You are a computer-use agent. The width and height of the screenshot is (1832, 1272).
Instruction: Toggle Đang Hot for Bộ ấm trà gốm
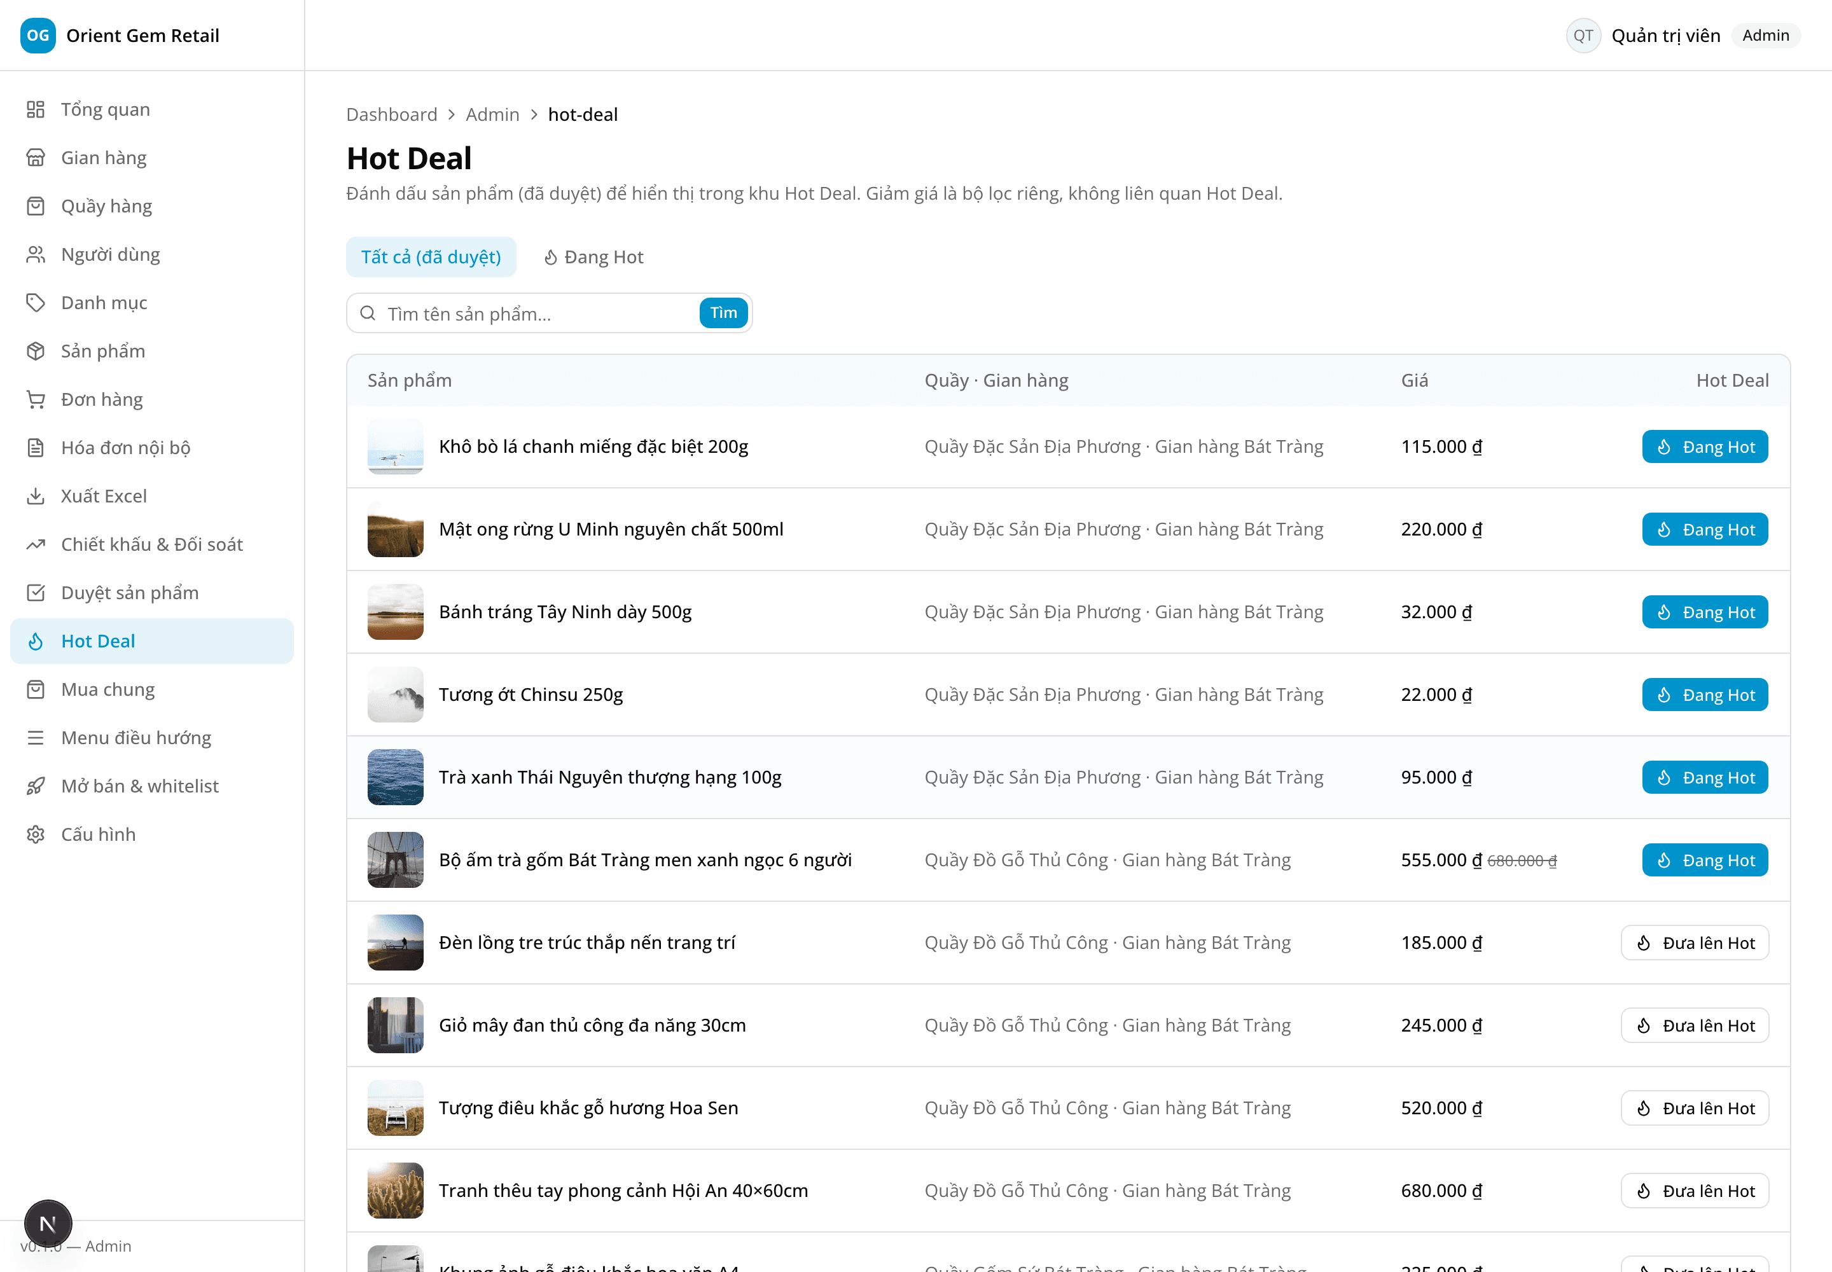tap(1704, 860)
